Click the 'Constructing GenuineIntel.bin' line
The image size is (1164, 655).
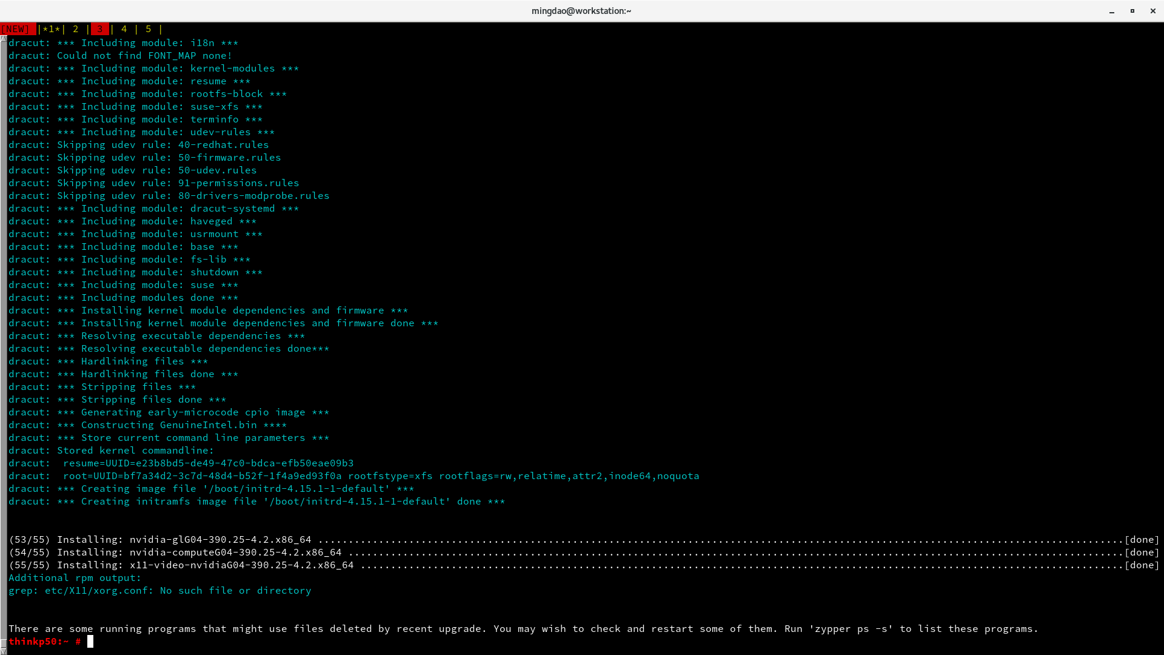(148, 425)
